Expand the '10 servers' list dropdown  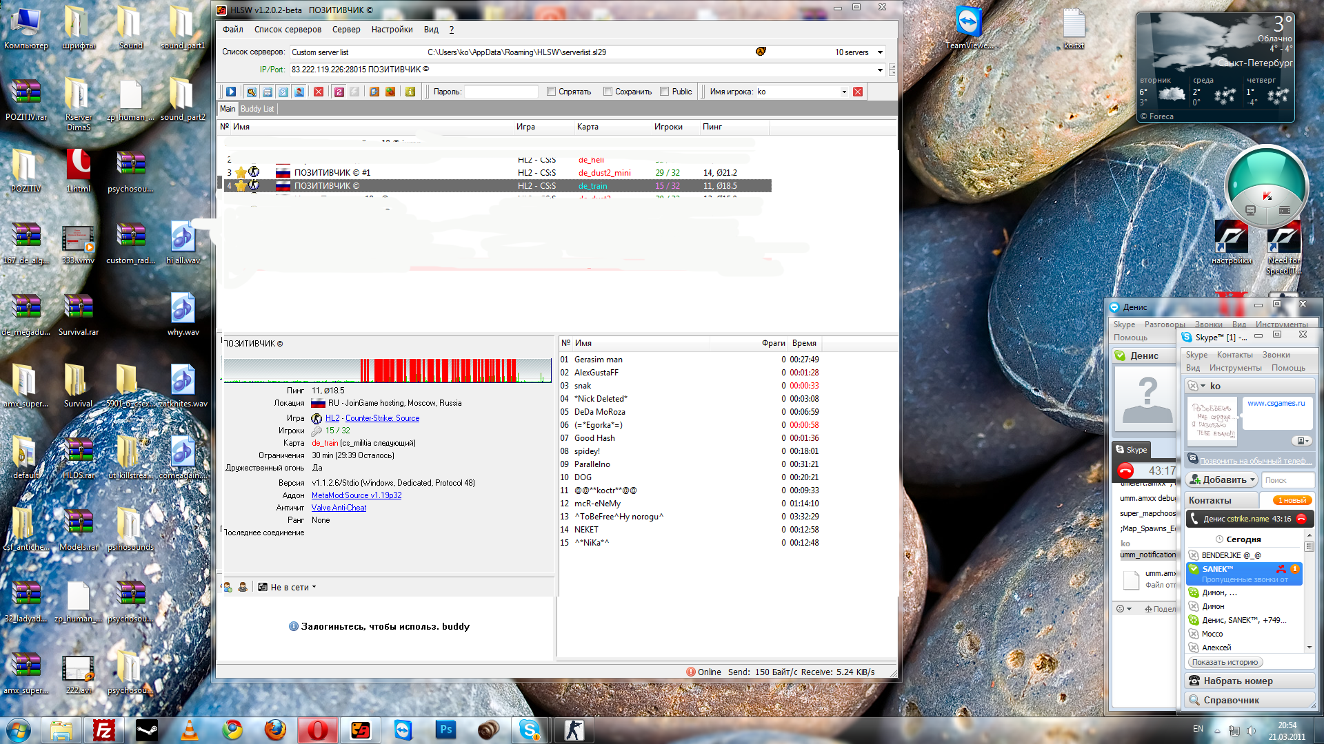(880, 52)
